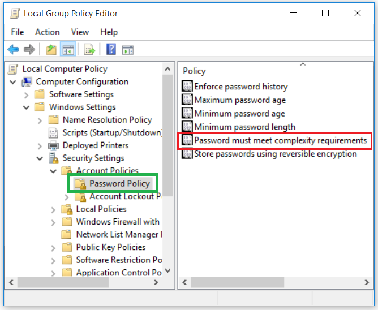Click the tree pane vertical scrollbar thumb
Image resolution: width=378 pixels, height=310 pixels.
168,136
